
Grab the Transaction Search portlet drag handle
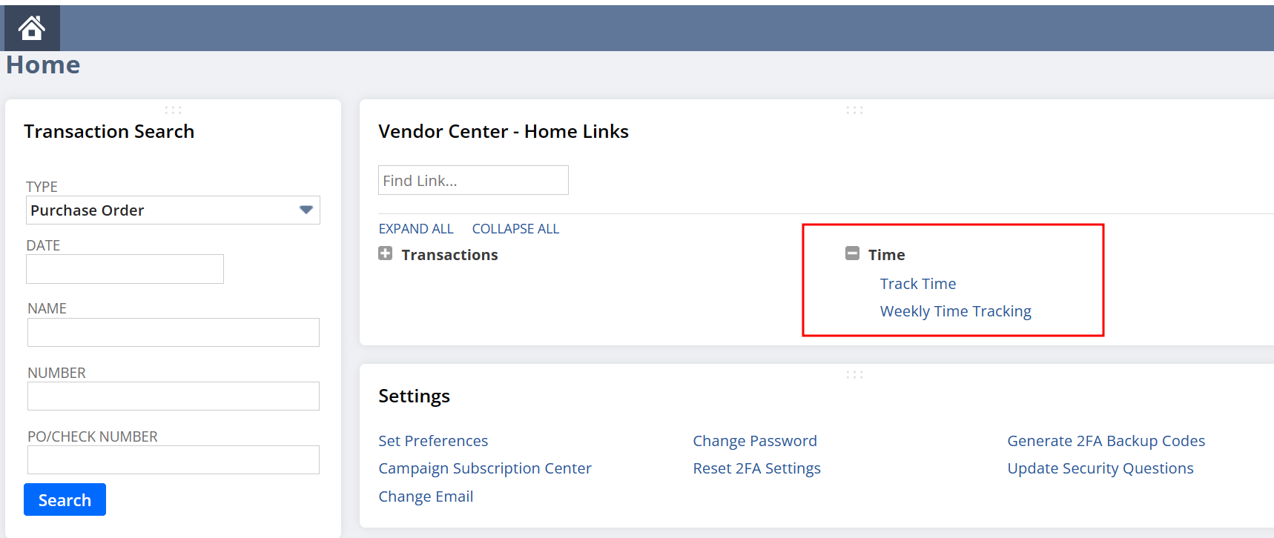(173, 110)
